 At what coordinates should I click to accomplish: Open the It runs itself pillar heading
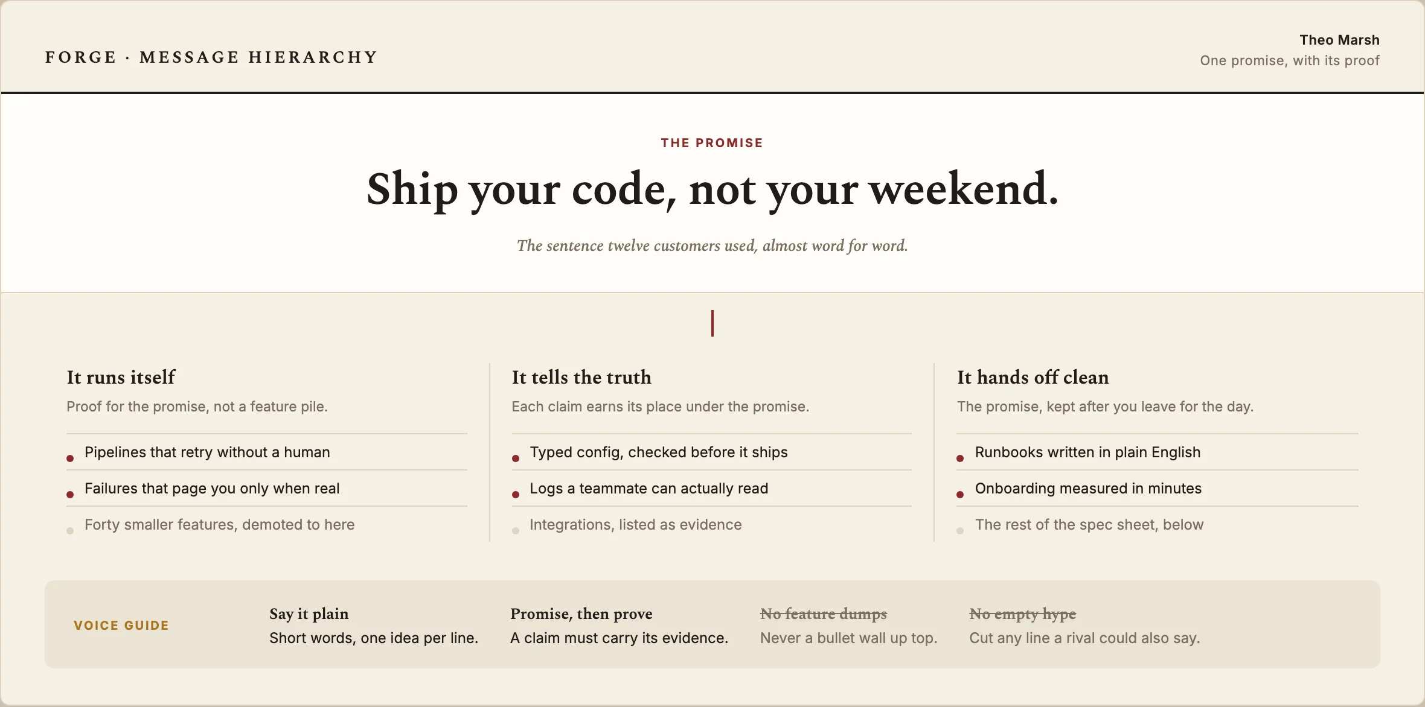(121, 377)
